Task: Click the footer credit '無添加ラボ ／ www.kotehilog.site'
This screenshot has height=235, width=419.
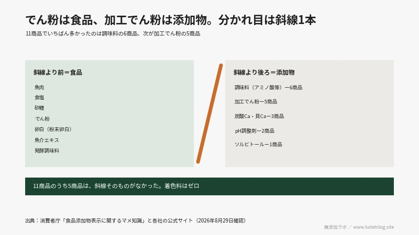Action: point(359,227)
